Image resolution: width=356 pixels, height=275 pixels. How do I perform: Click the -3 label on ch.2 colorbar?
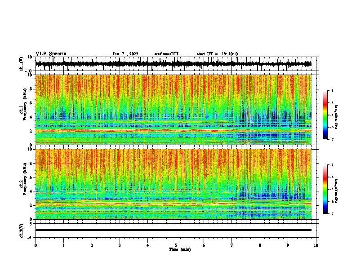click(331, 165)
